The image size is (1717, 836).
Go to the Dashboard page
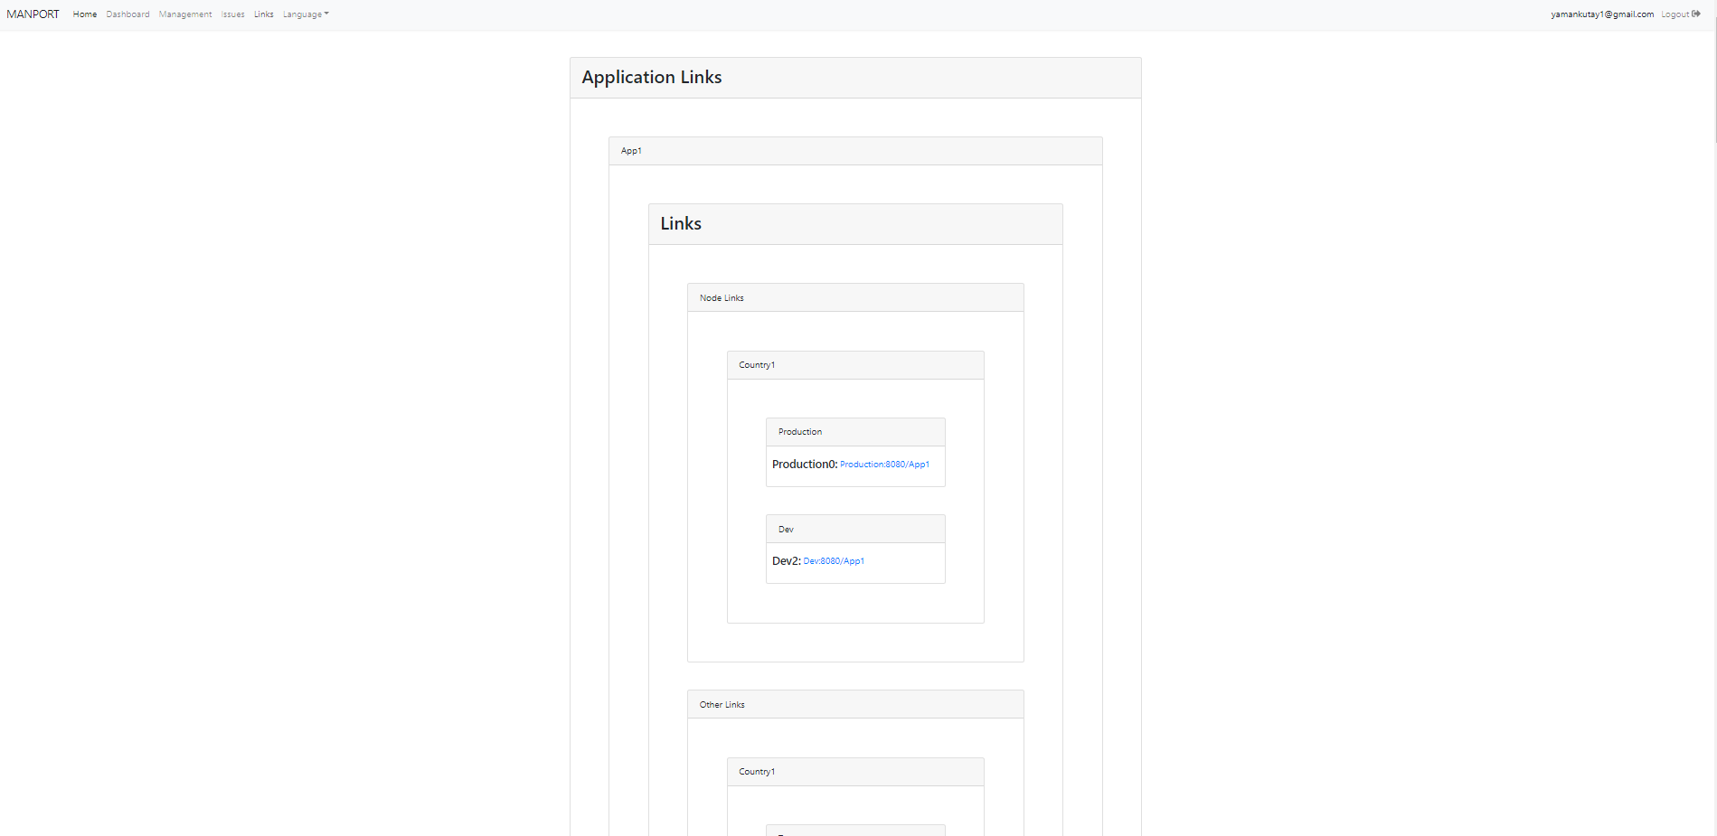pos(127,14)
